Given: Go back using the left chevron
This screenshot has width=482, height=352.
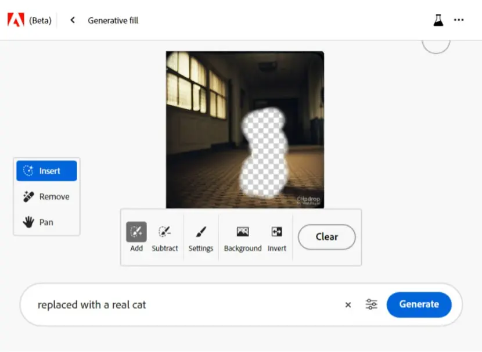Looking at the screenshot, I should click(73, 20).
